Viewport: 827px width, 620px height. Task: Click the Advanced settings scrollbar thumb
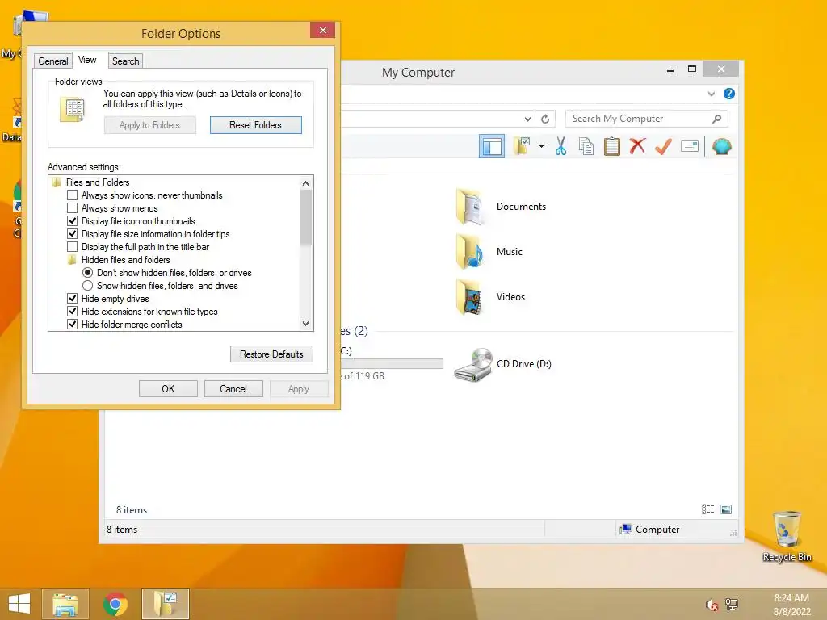coord(305,217)
